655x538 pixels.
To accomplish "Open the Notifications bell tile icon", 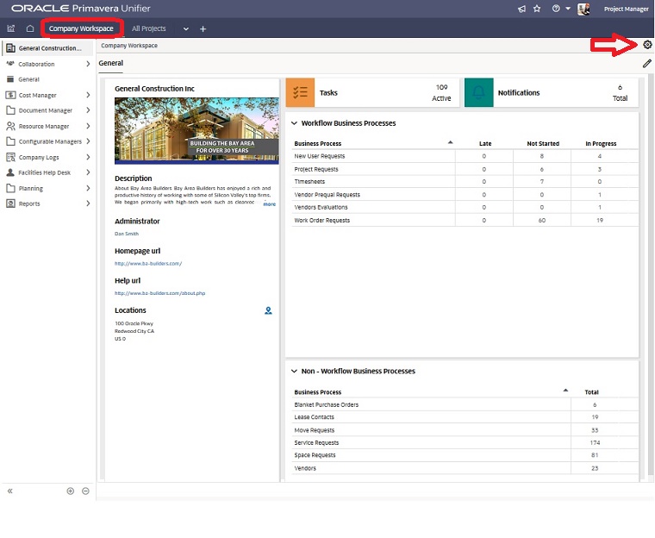I will click(478, 92).
